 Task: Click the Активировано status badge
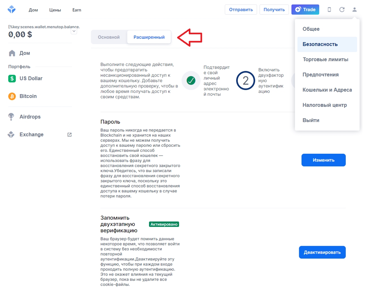[x=164, y=224]
